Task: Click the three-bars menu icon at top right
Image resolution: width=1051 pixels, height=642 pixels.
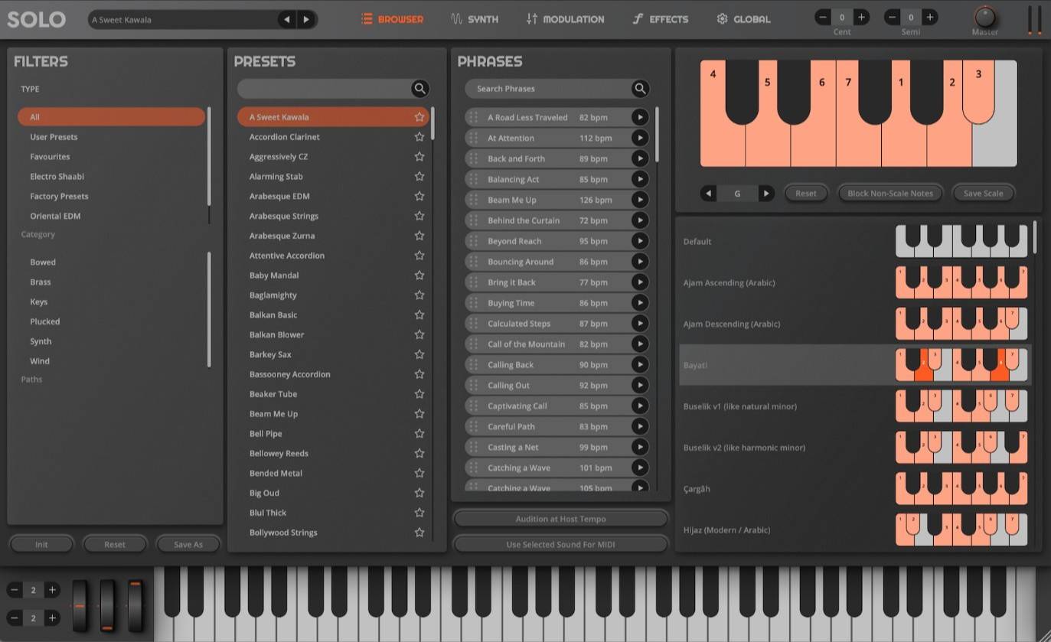Action: click(1035, 19)
